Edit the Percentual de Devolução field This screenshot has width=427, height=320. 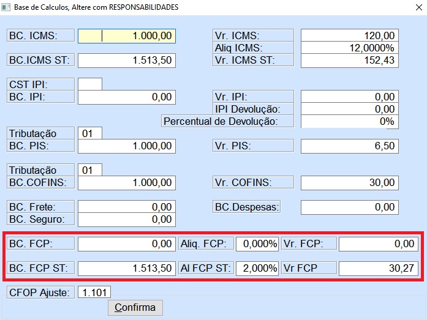pyautogui.click(x=349, y=121)
